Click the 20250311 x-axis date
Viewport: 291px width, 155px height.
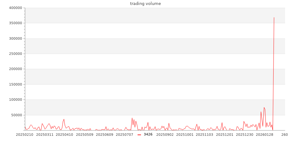click(45, 135)
